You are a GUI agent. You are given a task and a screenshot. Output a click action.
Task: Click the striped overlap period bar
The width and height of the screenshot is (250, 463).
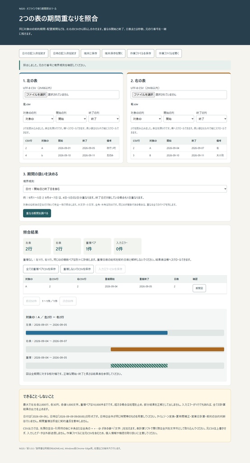(x=139, y=365)
